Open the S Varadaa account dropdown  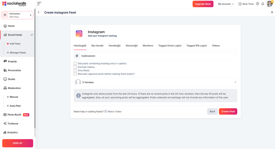(x=155, y=82)
